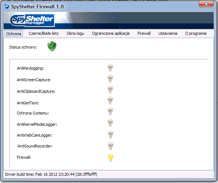Click the Firewall label in protection list

[24, 157]
